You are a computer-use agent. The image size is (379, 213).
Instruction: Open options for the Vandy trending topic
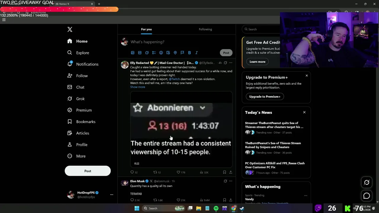pos(306,196)
